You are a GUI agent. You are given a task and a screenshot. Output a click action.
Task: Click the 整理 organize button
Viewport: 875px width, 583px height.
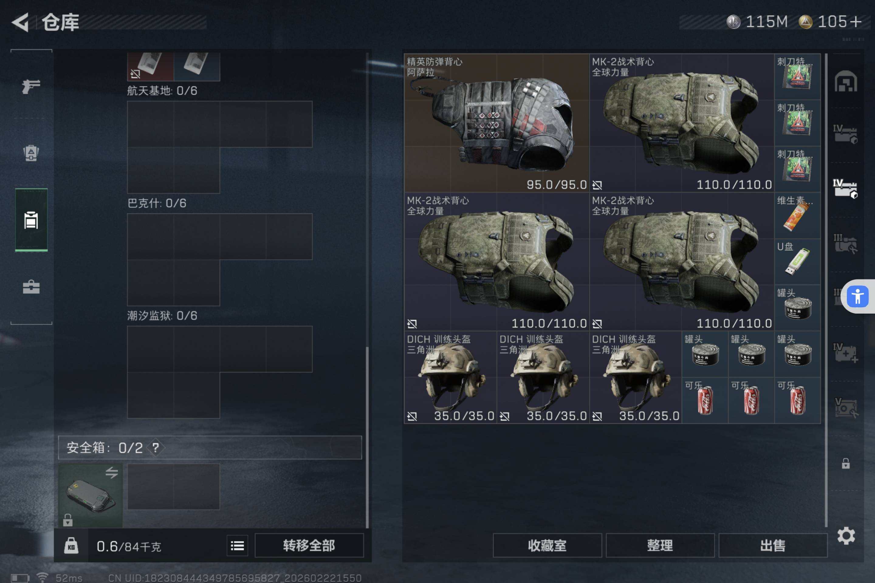pos(660,545)
